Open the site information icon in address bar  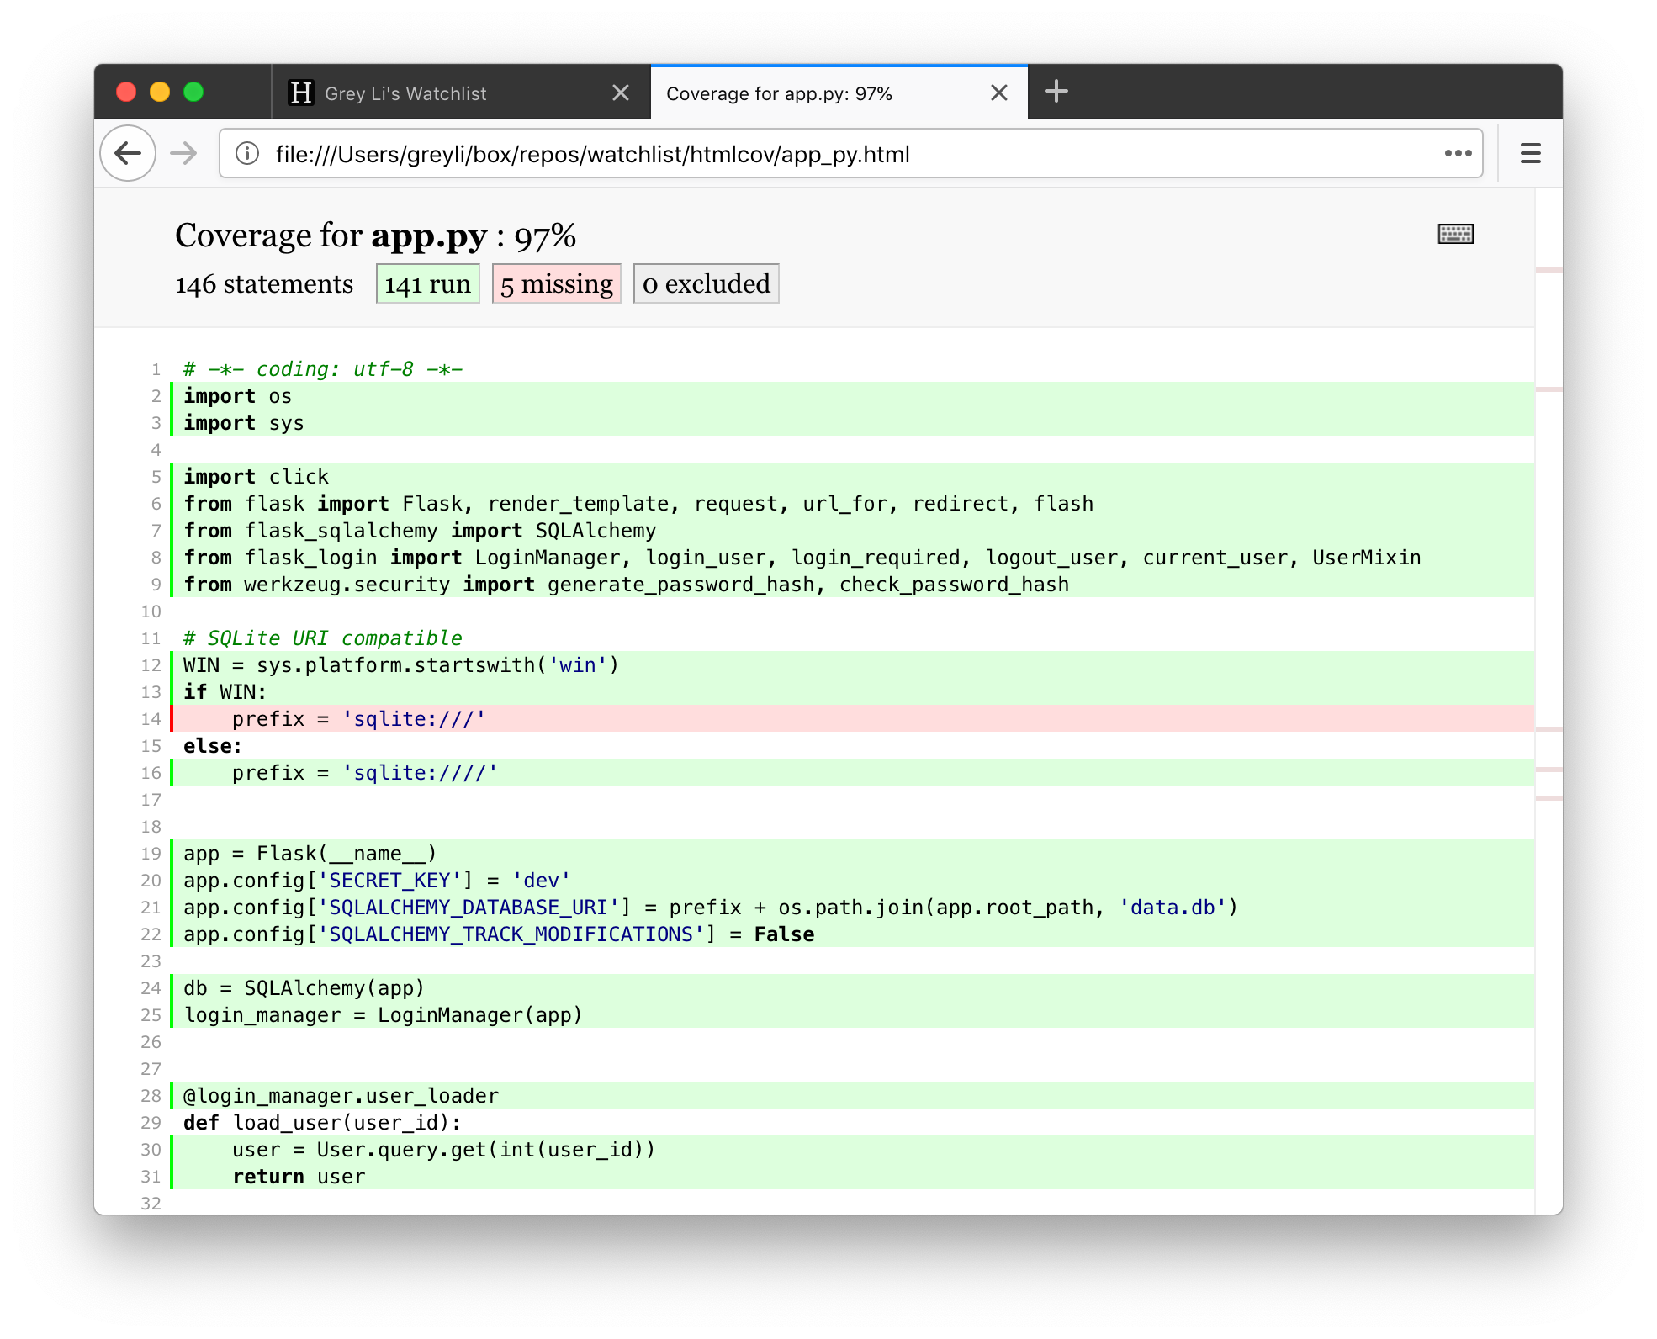click(x=247, y=154)
